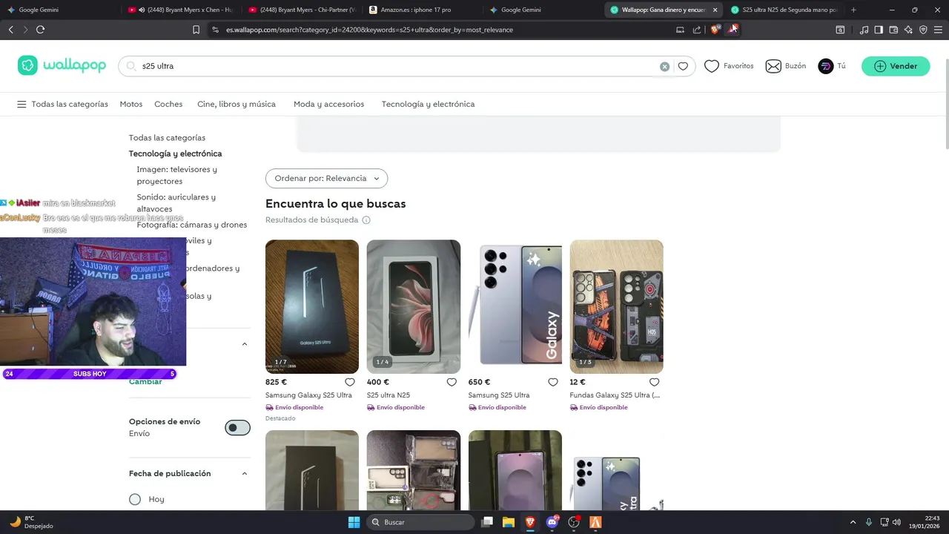Switch to Bryant Myers - Chi-Partner tab
The height and width of the screenshot is (534, 949).
(301, 10)
